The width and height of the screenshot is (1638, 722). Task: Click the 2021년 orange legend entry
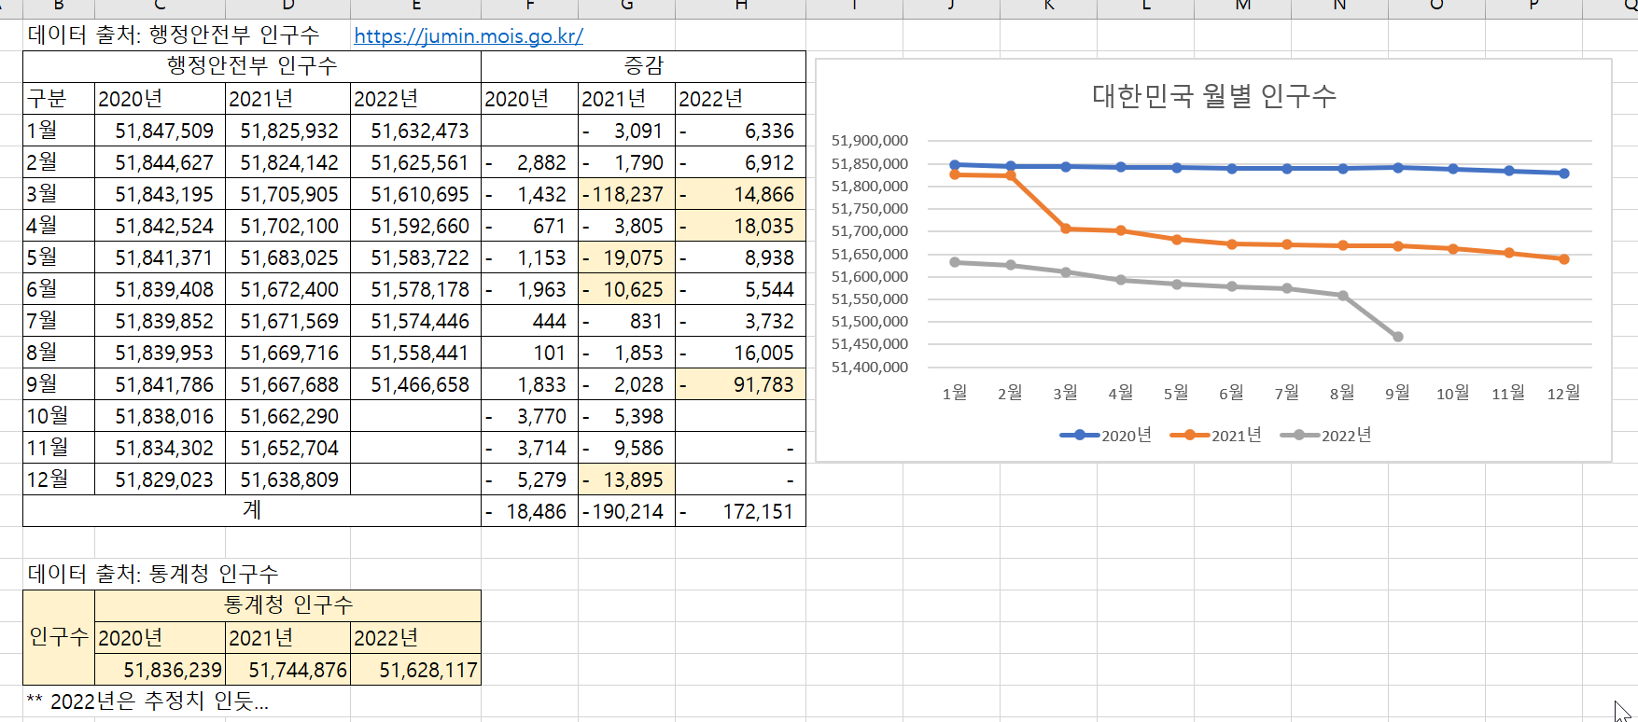pyautogui.click(x=1216, y=436)
